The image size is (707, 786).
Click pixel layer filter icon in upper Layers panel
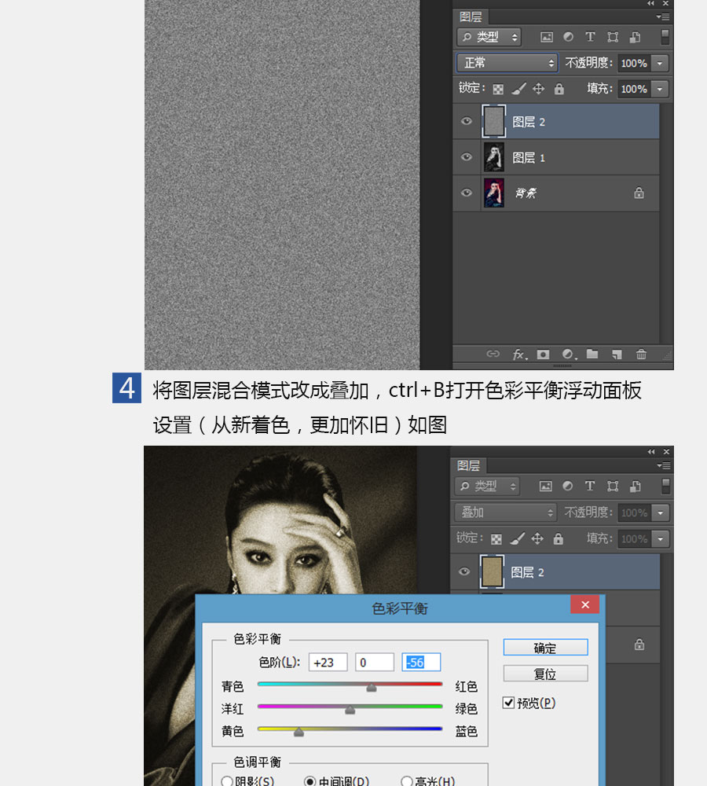(x=547, y=37)
